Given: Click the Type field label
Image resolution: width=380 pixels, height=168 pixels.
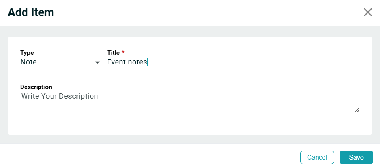Looking at the screenshot, I should point(27,53).
